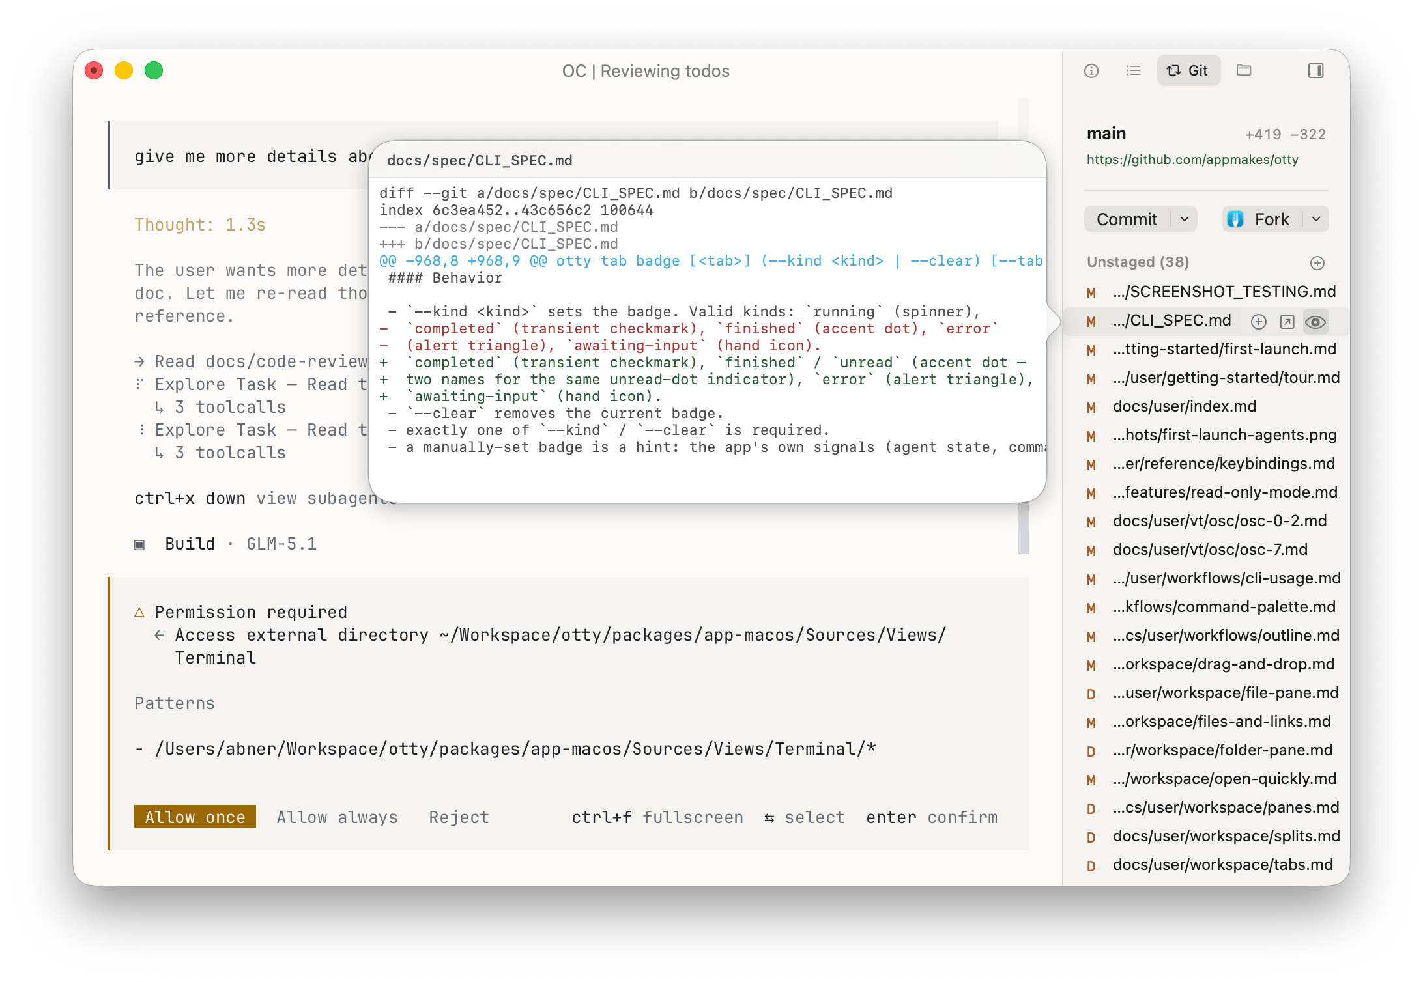The width and height of the screenshot is (1423, 982).
Task: Select open-quickly.md file
Action: pos(1207,779)
